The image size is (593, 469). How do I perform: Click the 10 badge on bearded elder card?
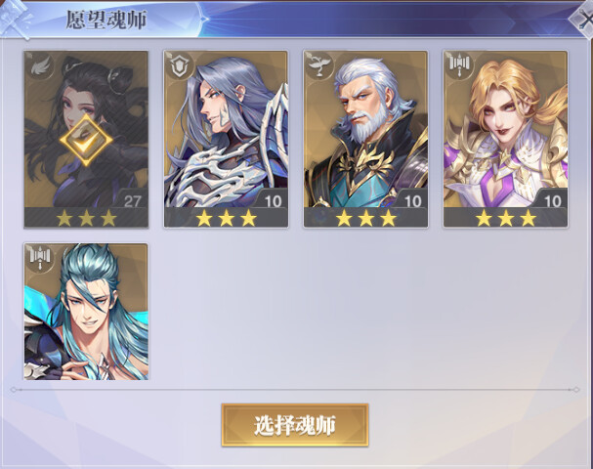(x=412, y=201)
